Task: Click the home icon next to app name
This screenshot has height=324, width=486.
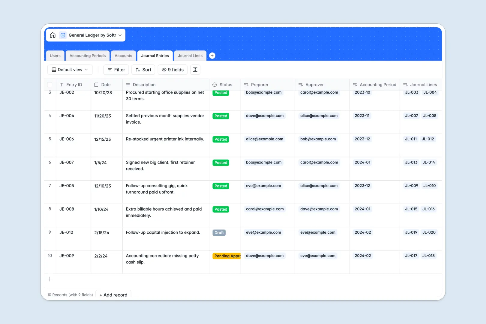Action: (x=53, y=35)
